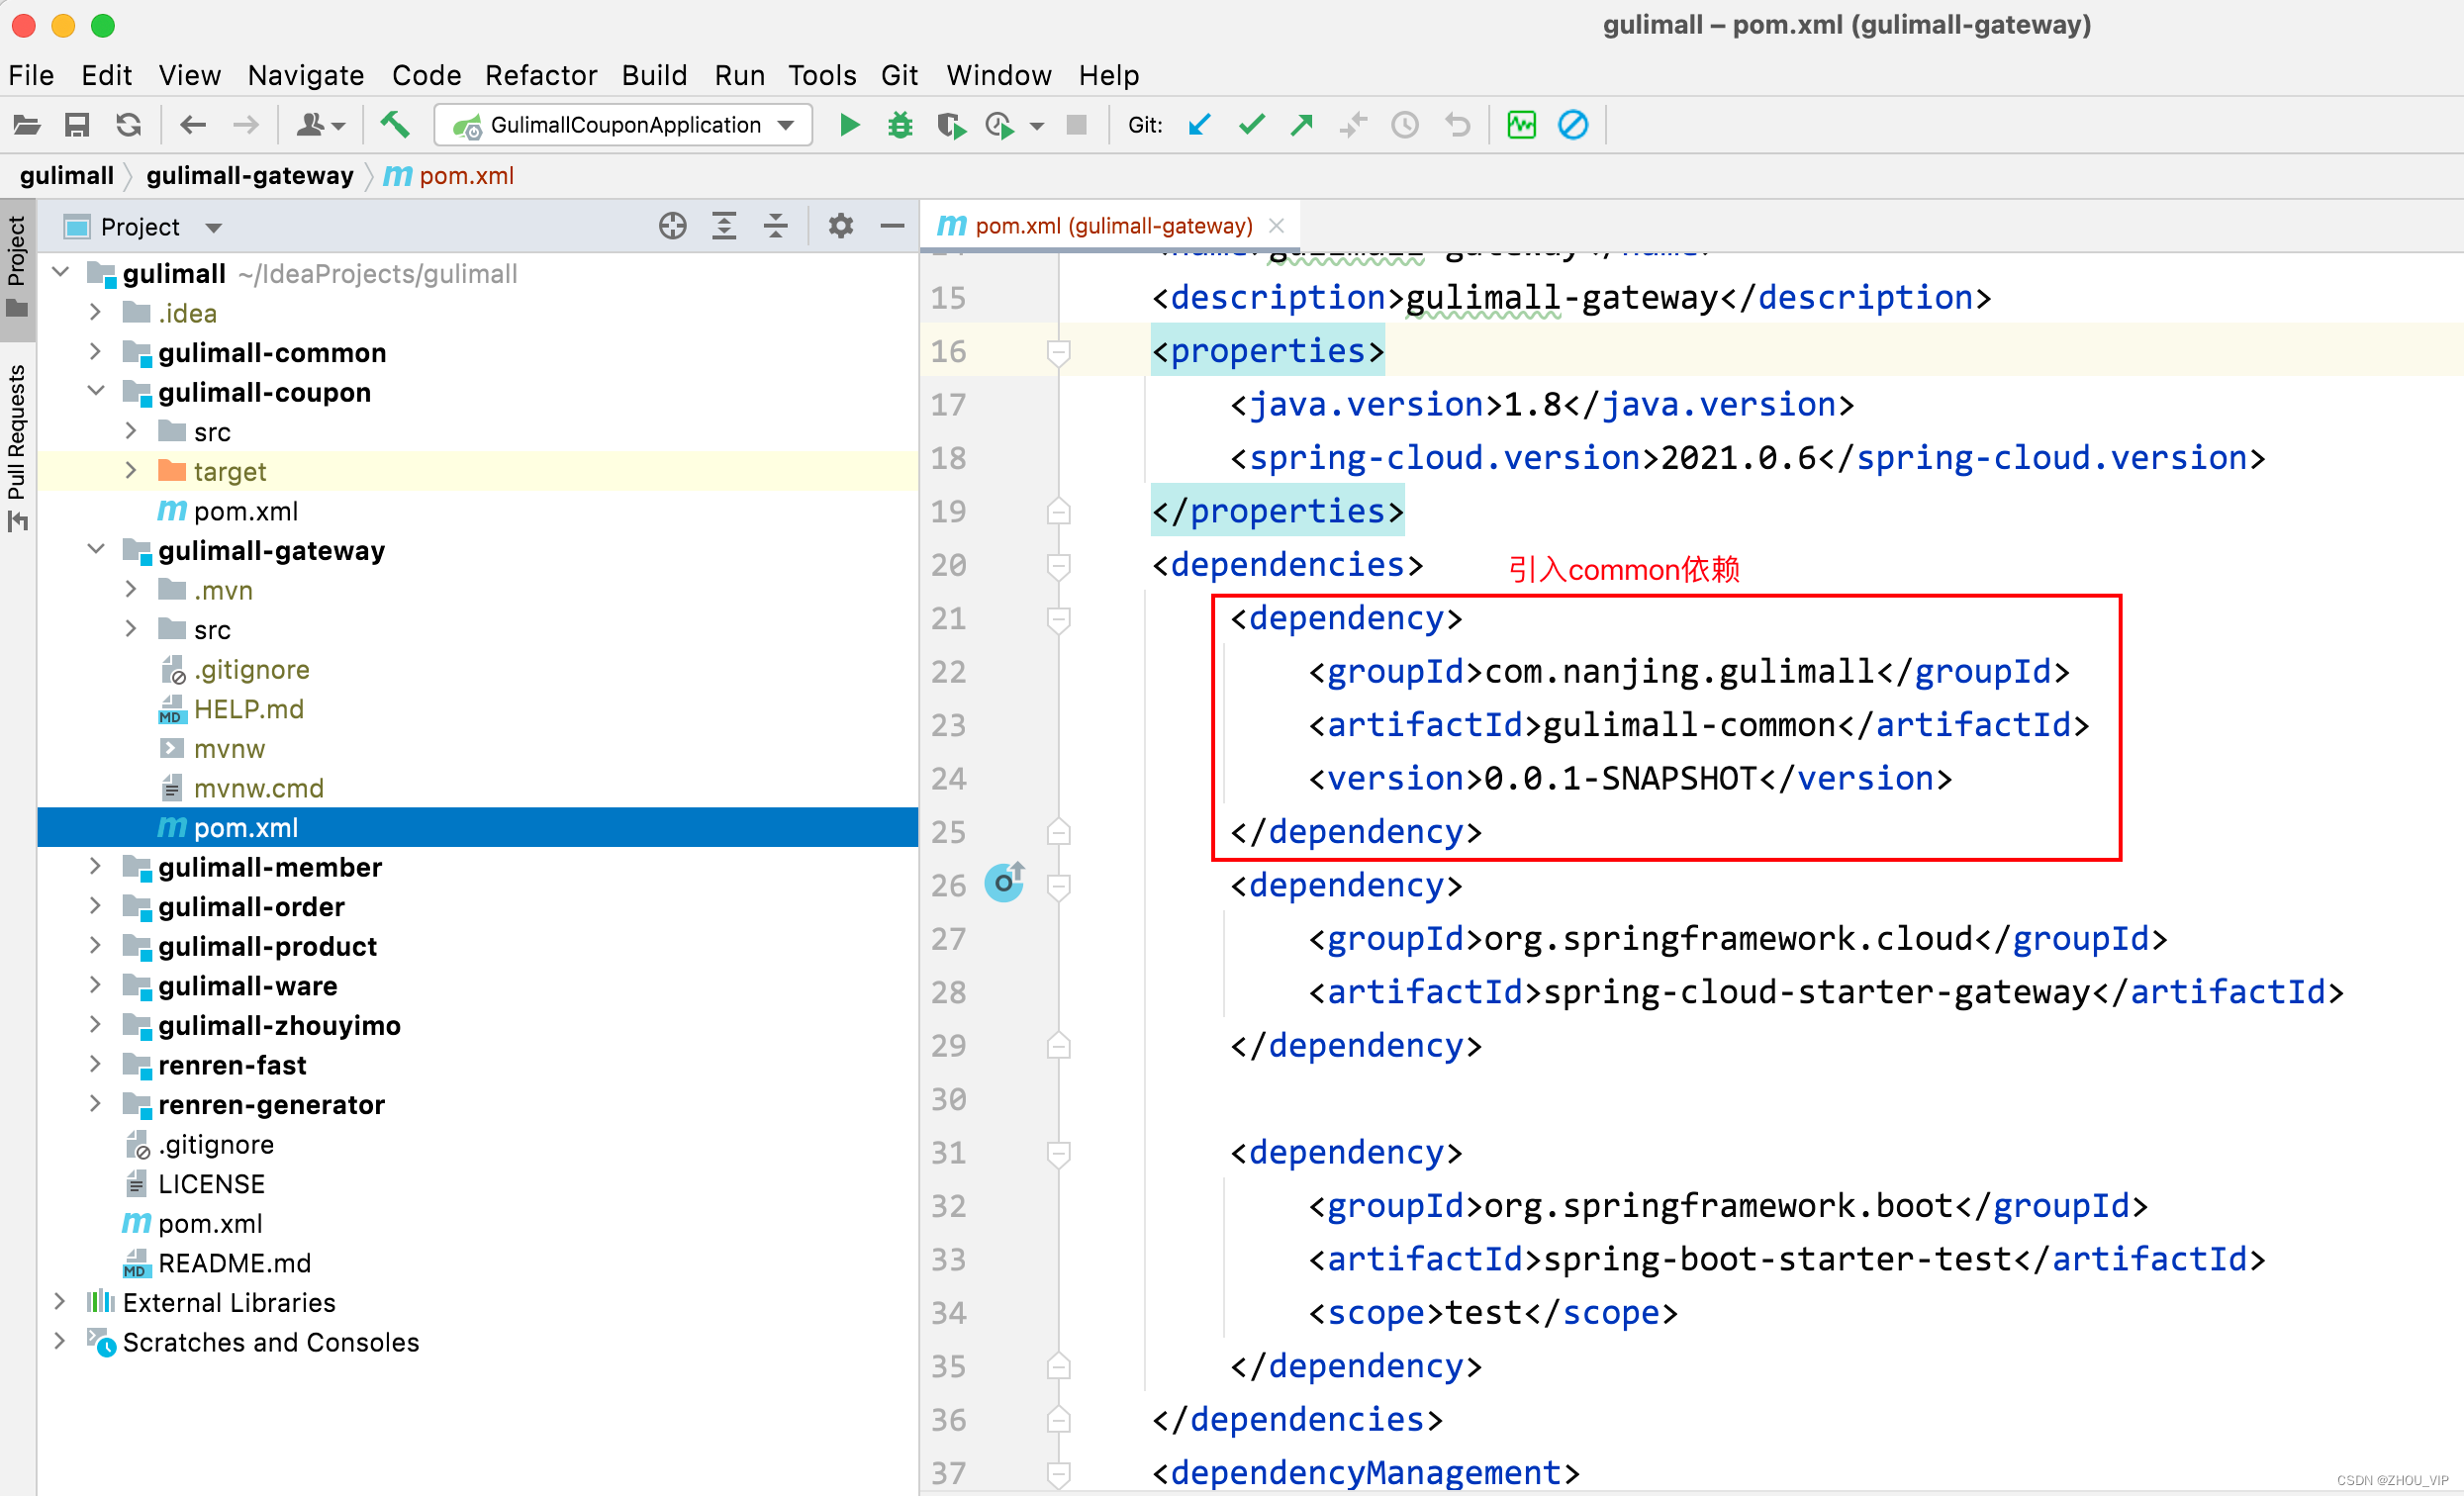The height and width of the screenshot is (1496, 2464).
Task: Close the pom.xml editor tab
Action: click(1277, 226)
